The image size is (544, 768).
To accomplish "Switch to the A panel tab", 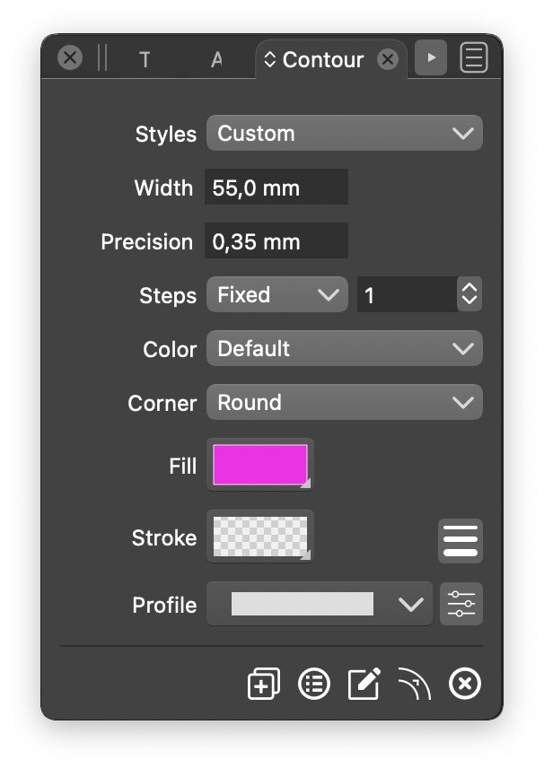I will [216, 60].
